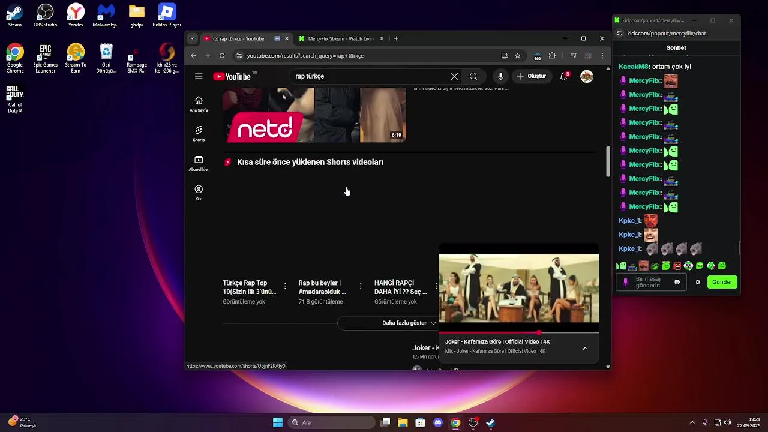Click the YouTube address bar URL
This screenshot has height=432, width=768.
pyautogui.click(x=305, y=55)
